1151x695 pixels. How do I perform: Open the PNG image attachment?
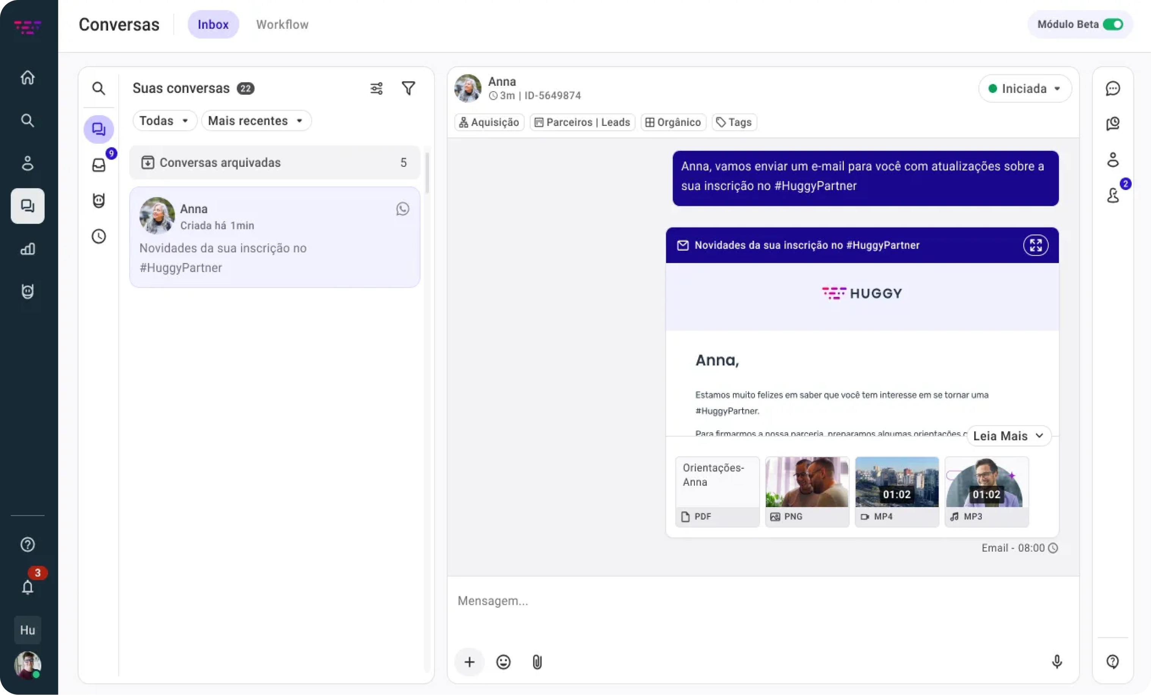point(807,492)
